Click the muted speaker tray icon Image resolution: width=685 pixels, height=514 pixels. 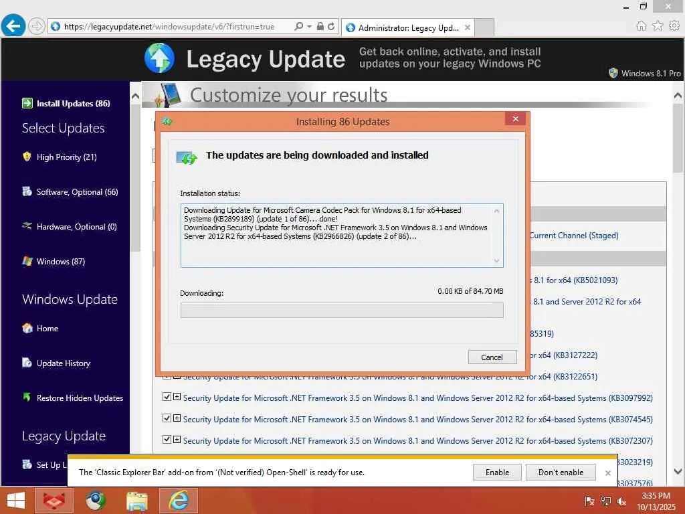click(621, 501)
